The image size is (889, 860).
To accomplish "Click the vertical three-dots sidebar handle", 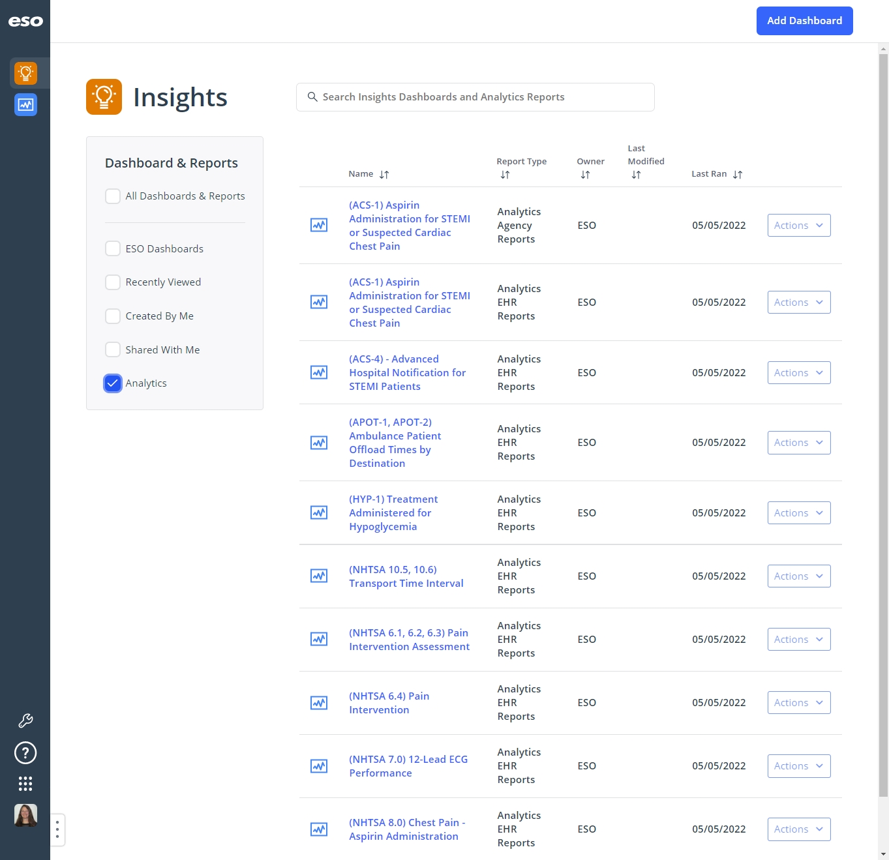I will pos(57,829).
